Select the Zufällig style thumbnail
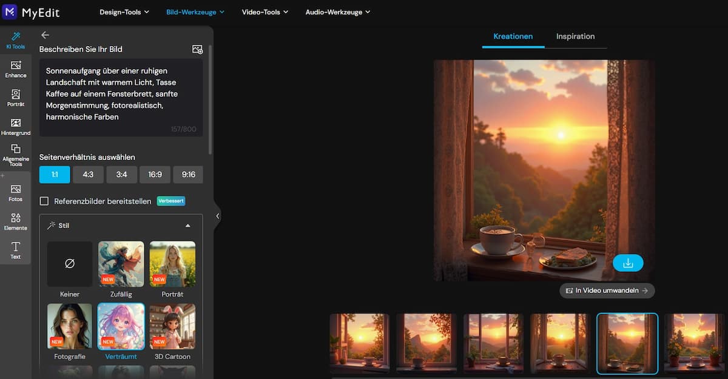Screen dimensions: 728x379 pos(121,264)
